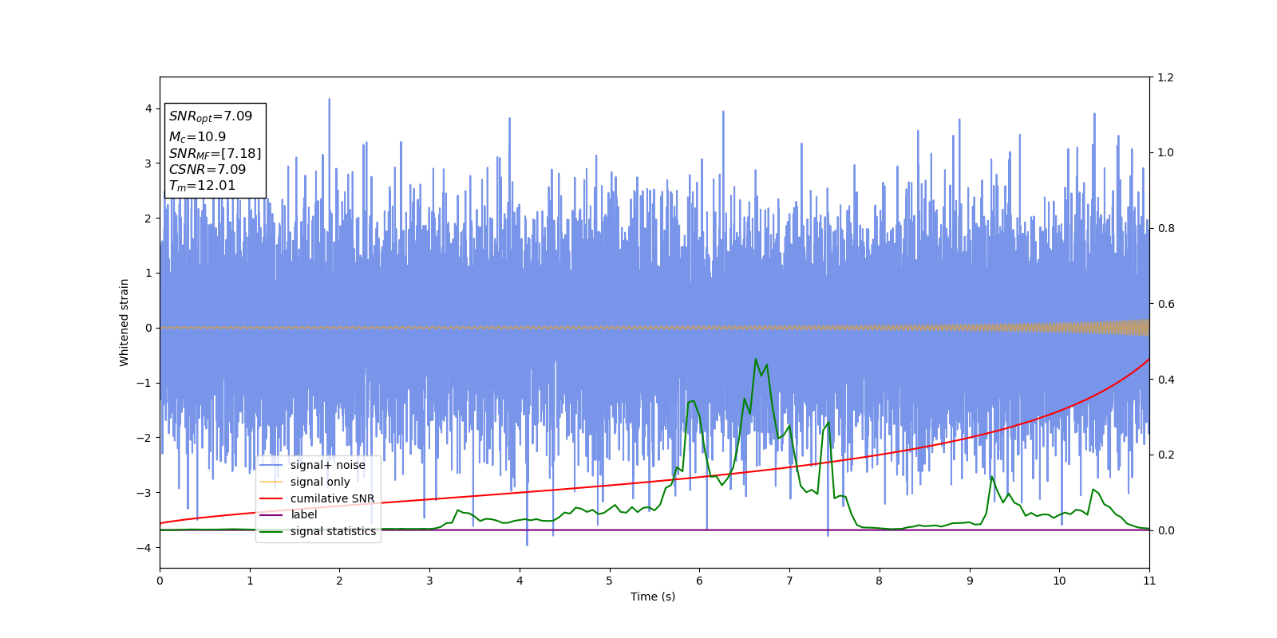
Task: Click the SNRMF=[7.18] annotation text
Action: (215, 153)
